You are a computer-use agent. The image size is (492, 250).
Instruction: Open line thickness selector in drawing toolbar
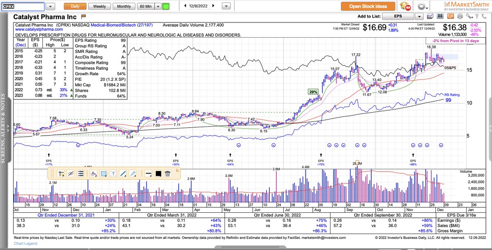click(x=148, y=173)
